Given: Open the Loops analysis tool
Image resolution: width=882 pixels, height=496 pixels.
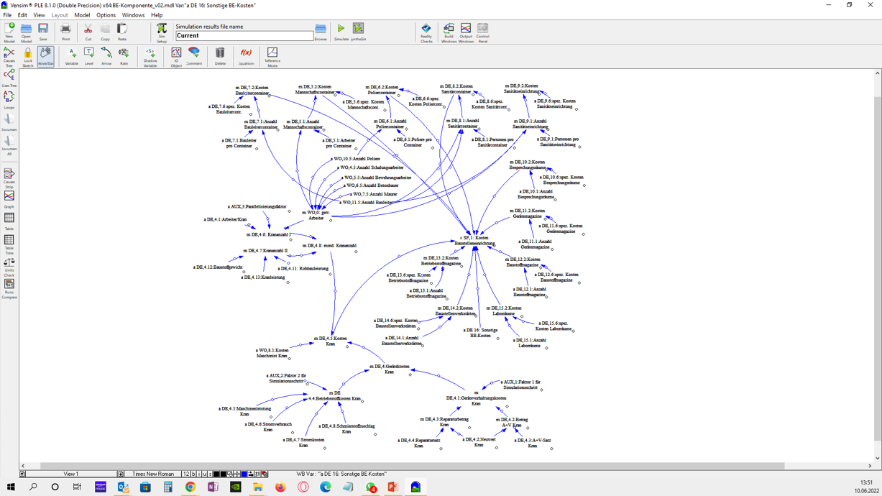Looking at the screenshot, I should pyautogui.click(x=9, y=98).
